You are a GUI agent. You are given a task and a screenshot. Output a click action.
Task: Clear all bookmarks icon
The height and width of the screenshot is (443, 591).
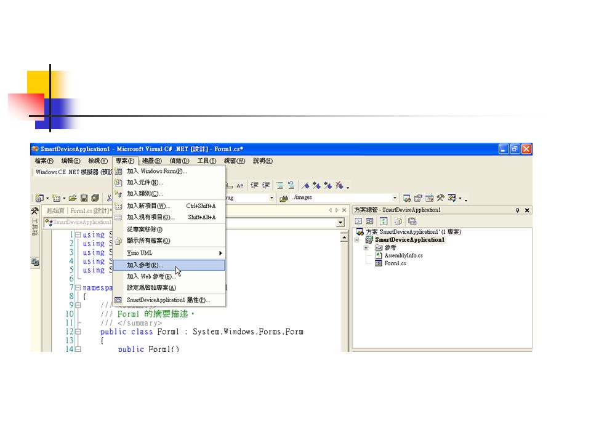pos(339,185)
